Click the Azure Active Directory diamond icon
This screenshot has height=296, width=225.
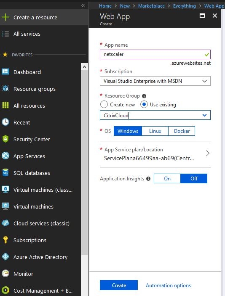5,256
